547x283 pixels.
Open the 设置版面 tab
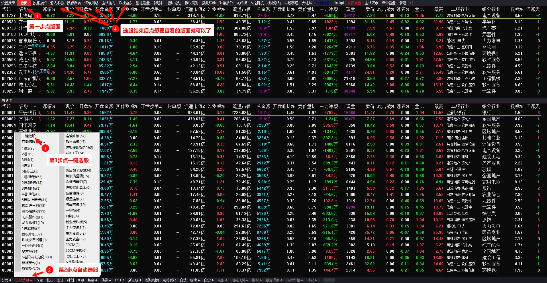tap(8, 3)
